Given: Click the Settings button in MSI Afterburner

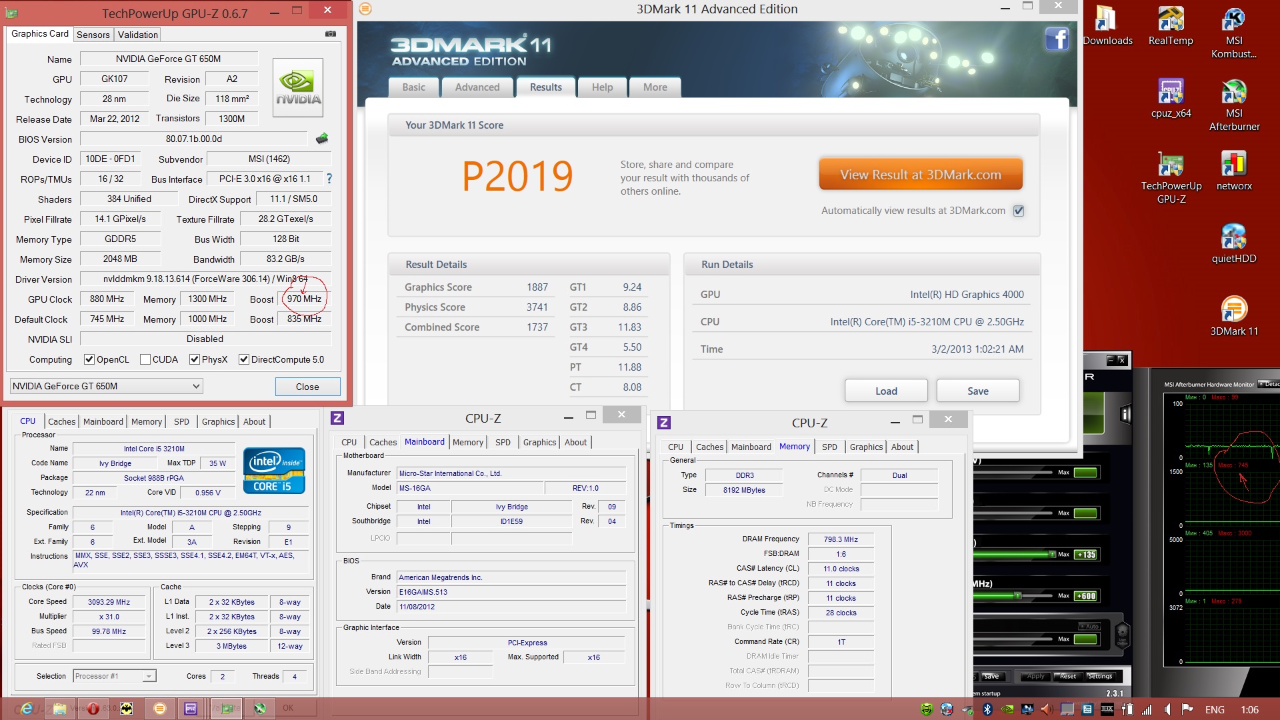Looking at the screenshot, I should pos(1100,676).
